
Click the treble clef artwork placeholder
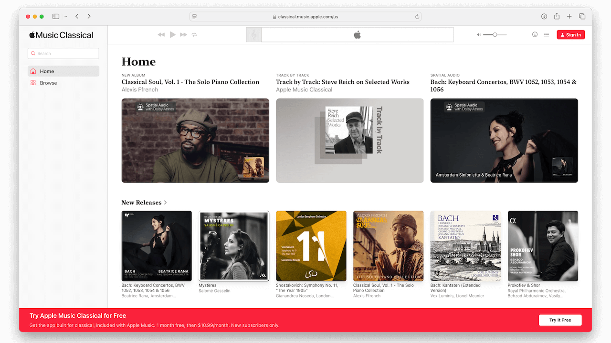pyautogui.click(x=254, y=35)
